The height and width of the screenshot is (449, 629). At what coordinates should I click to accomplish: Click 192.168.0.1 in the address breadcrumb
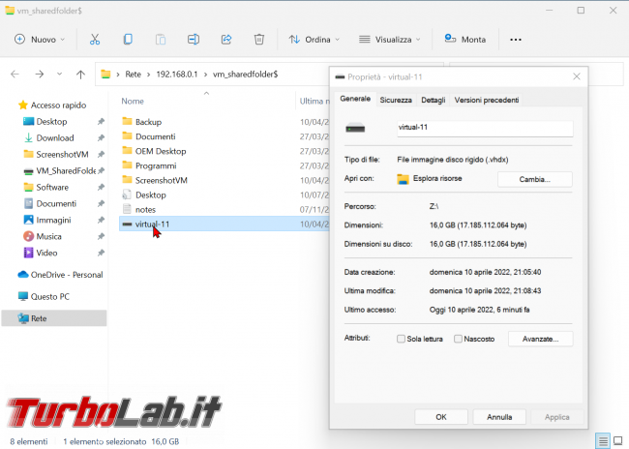pyautogui.click(x=177, y=75)
